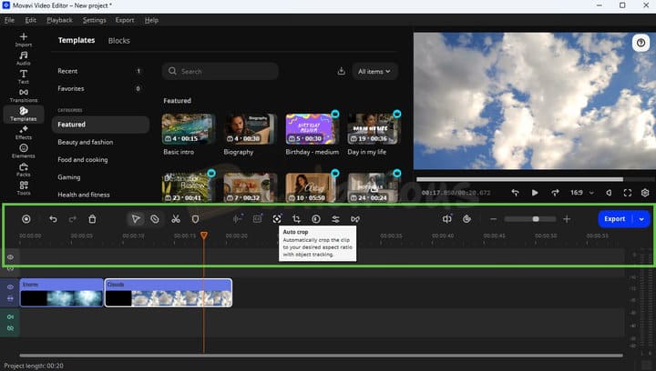Click the timeline zoom slider handle
The height and width of the screenshot is (371, 656).
pyautogui.click(x=536, y=219)
